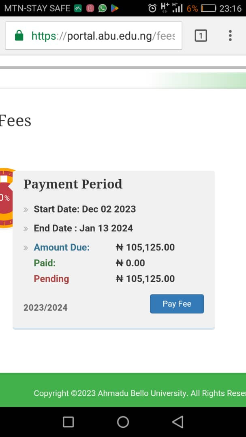Open recent apps with the square button
246x437 pixels.
coord(68,422)
